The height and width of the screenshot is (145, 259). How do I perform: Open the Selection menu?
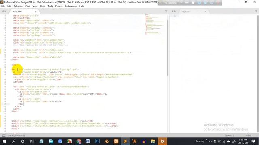click(18, 6)
